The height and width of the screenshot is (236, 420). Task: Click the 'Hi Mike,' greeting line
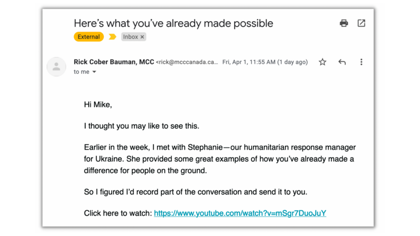(x=98, y=104)
